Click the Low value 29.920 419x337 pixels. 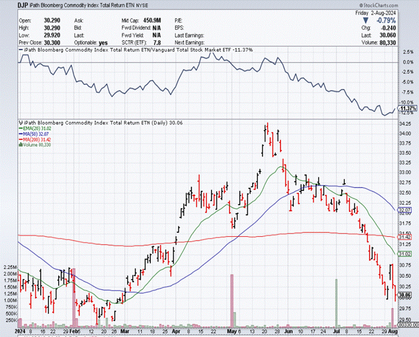pyautogui.click(x=52, y=35)
